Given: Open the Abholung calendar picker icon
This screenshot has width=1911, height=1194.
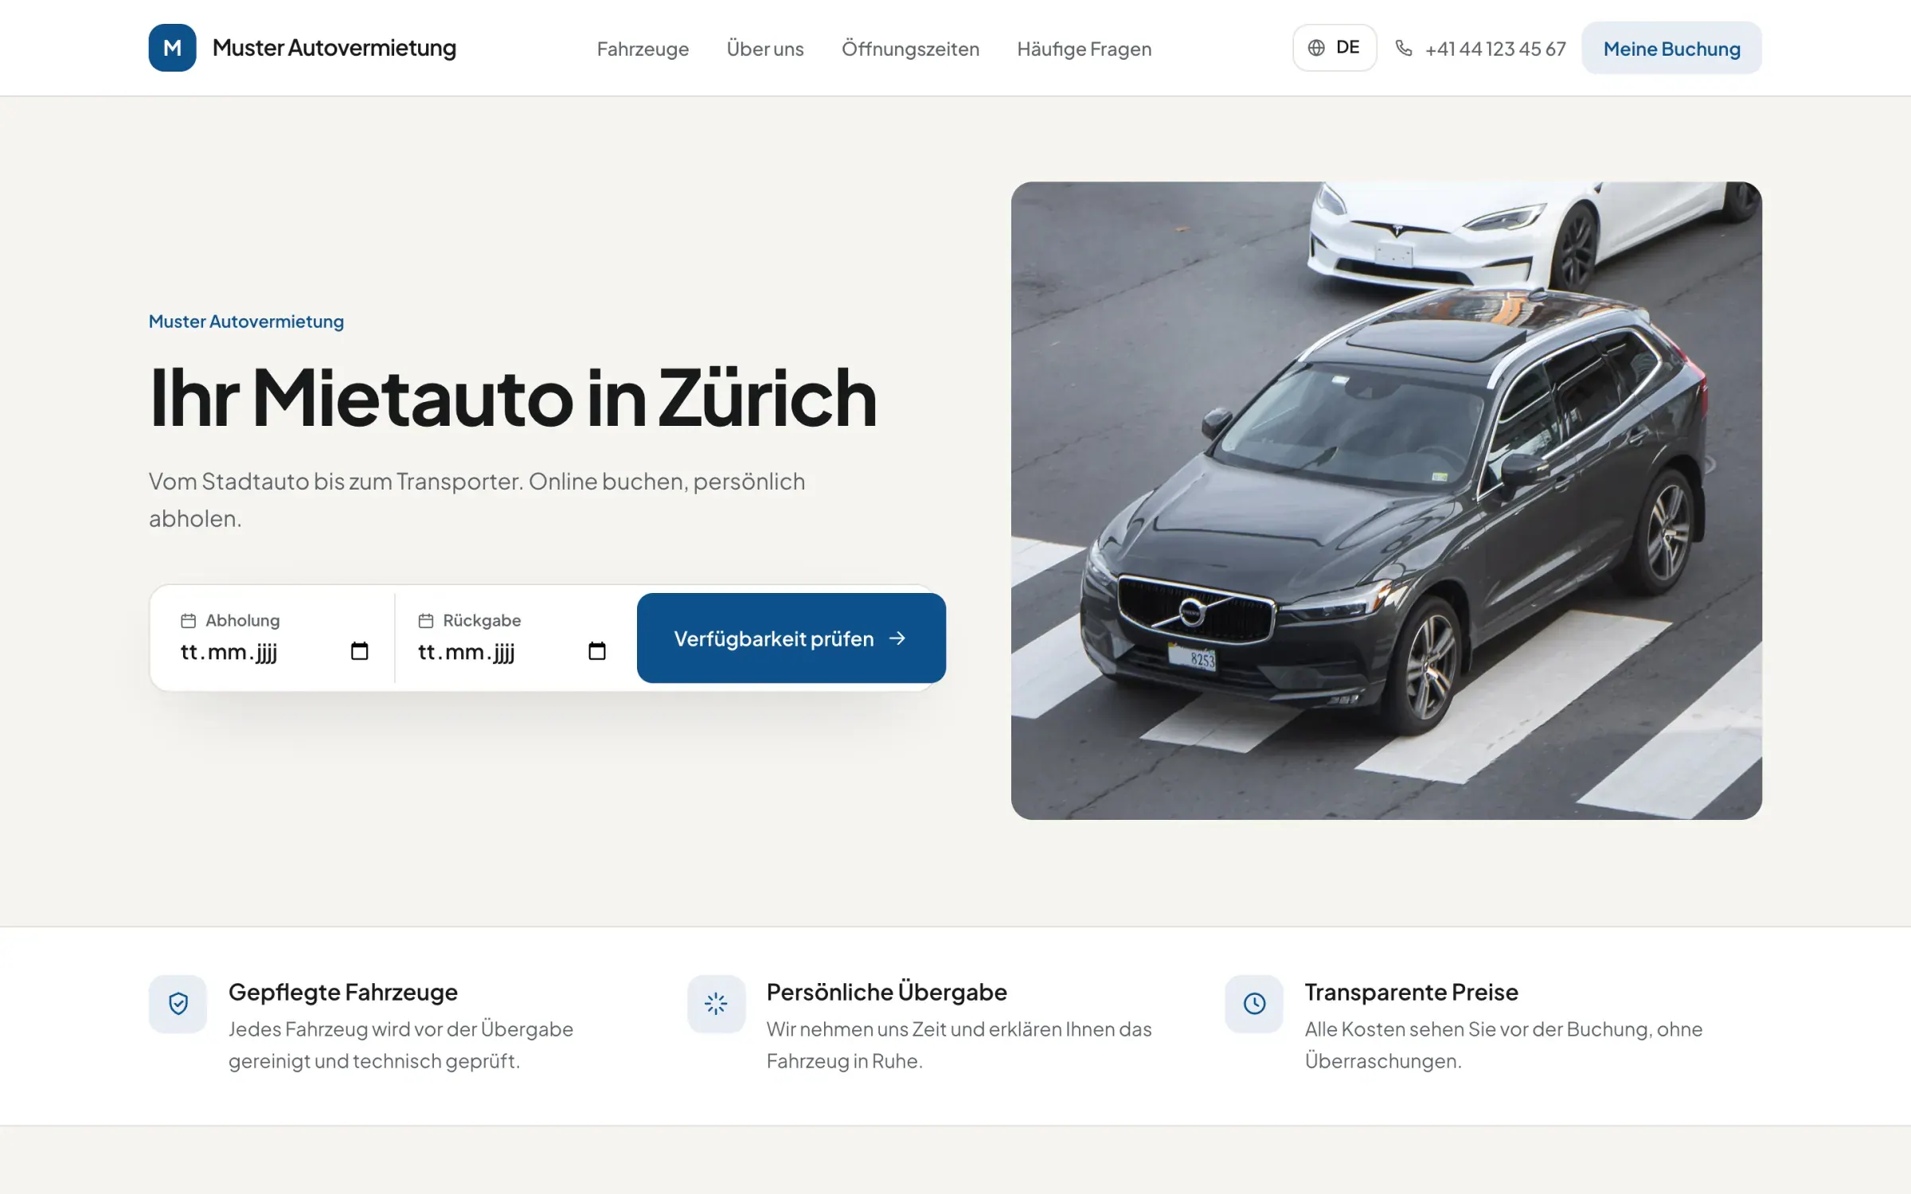Looking at the screenshot, I should (x=360, y=651).
